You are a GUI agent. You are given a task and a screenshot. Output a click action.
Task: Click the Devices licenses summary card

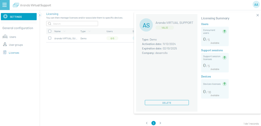click(x=215, y=89)
